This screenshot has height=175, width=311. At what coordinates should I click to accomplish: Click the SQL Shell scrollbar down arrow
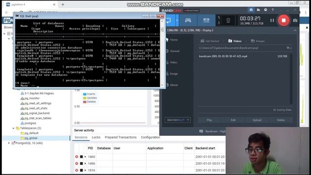point(162,85)
